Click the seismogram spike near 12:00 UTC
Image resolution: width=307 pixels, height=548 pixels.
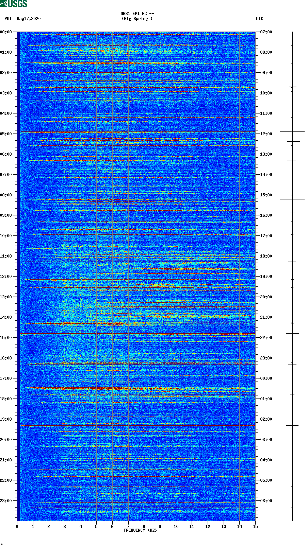(292, 131)
